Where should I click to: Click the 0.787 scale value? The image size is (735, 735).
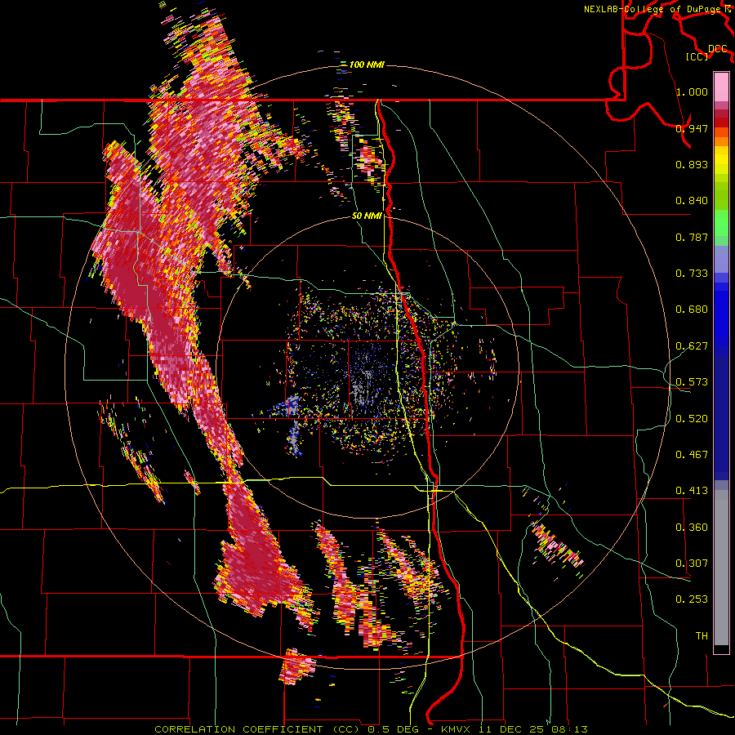pyautogui.click(x=692, y=237)
